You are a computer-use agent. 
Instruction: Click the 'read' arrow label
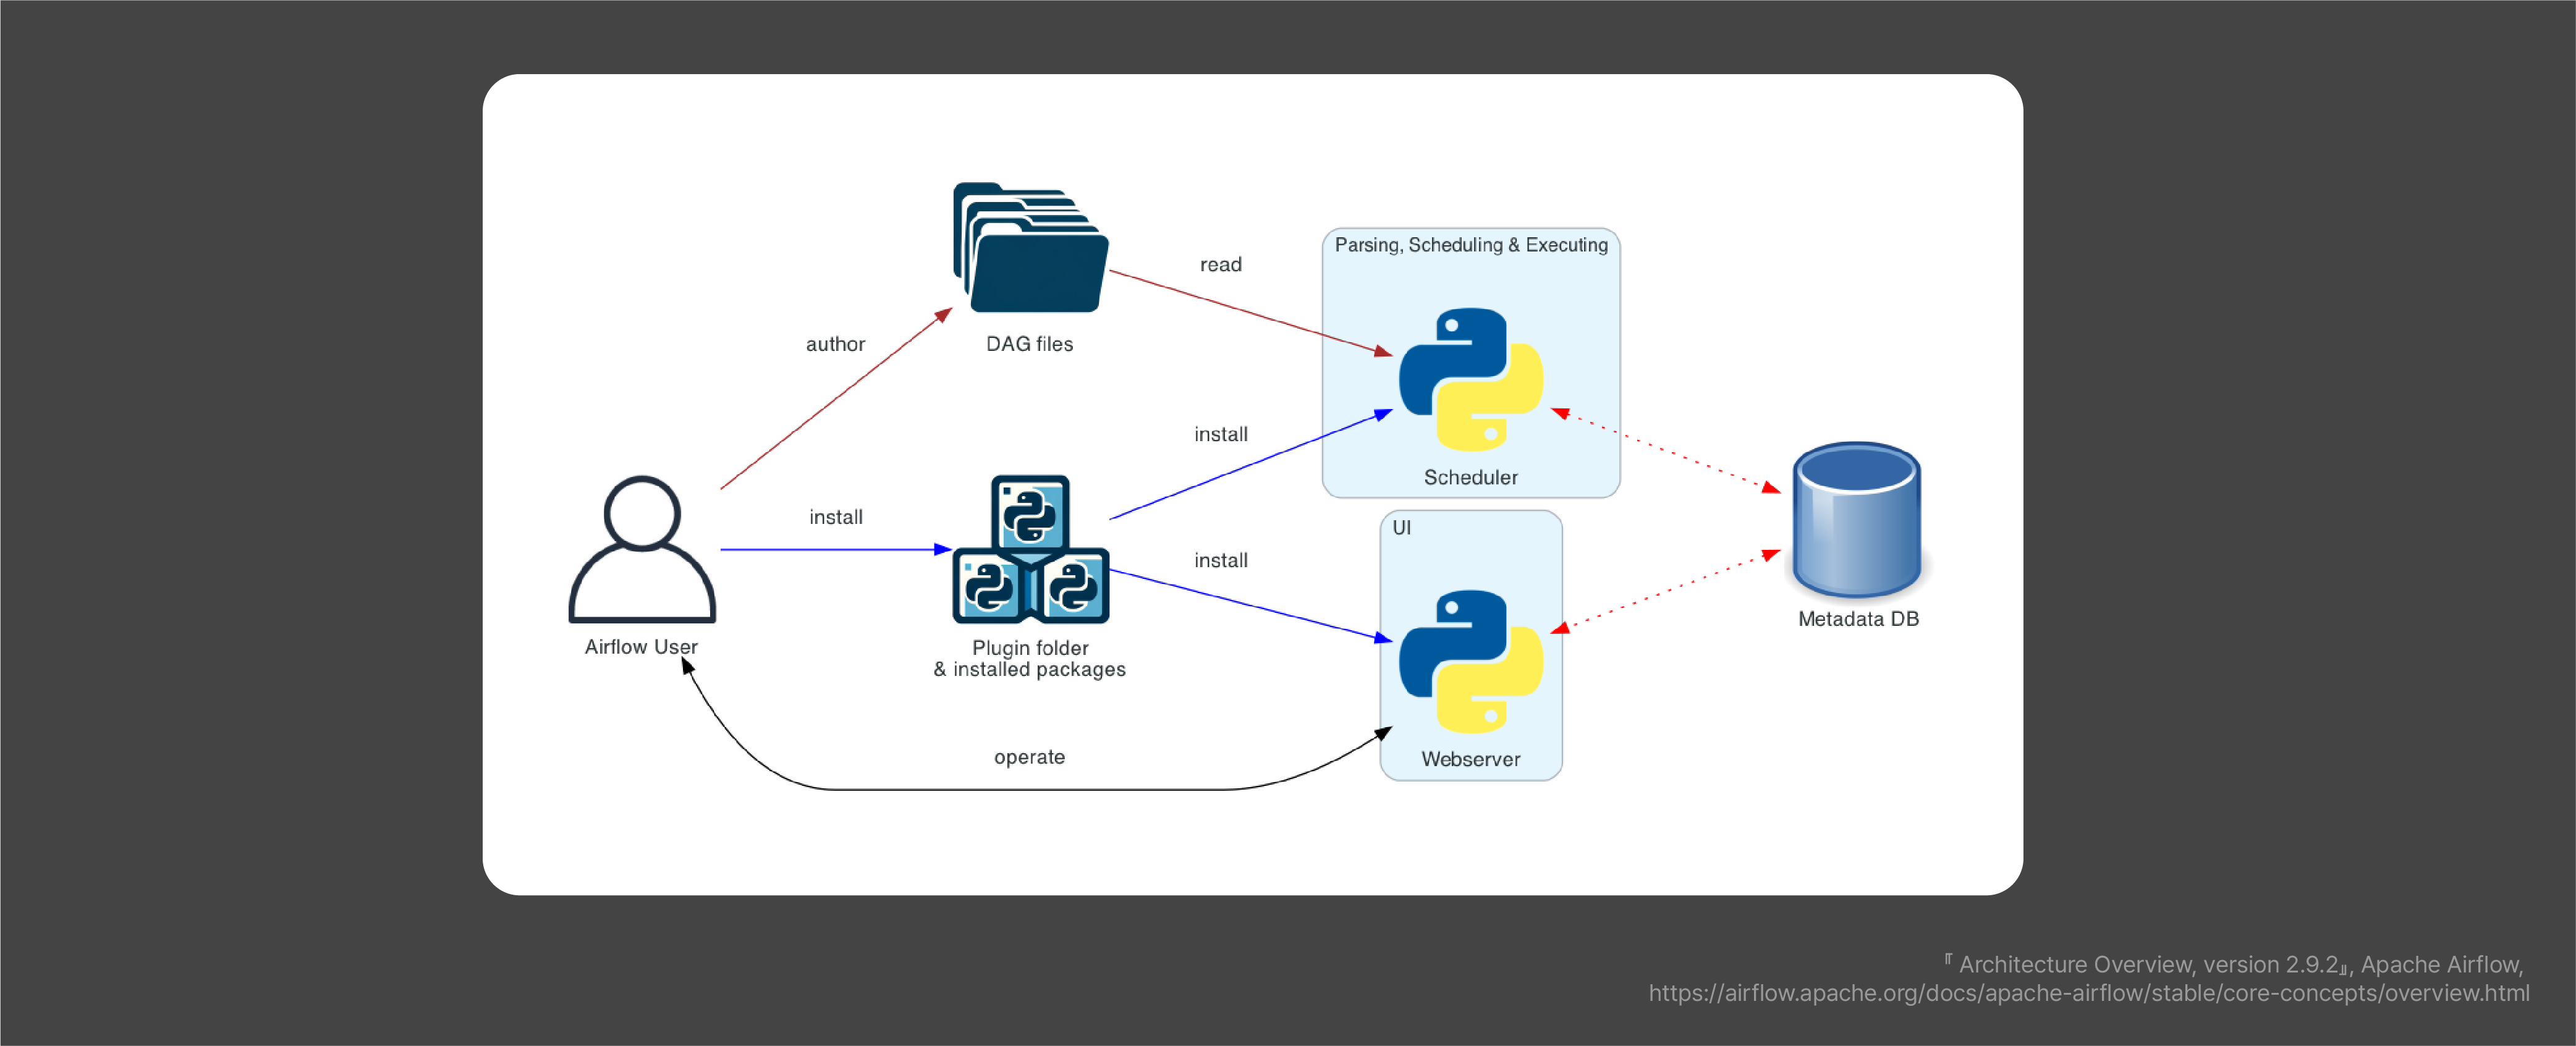[1220, 265]
